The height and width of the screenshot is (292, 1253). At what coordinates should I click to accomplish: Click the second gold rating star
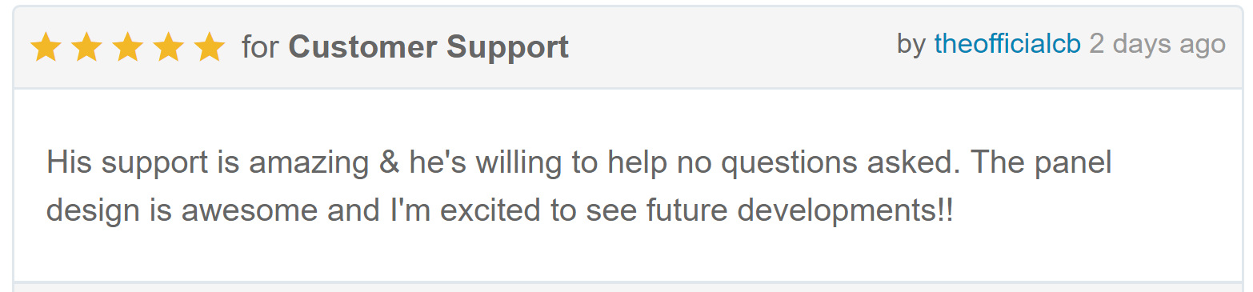tap(86, 47)
